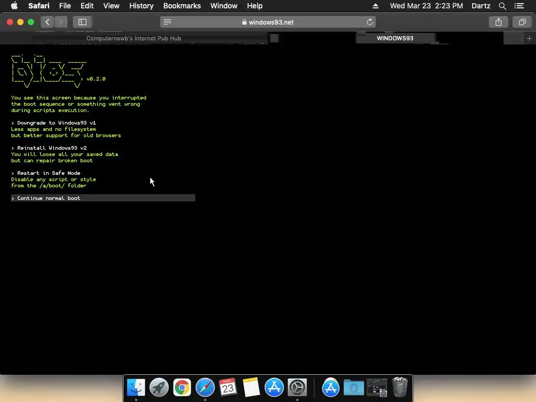536x402 pixels.
Task: Select Continue normal boot option
Action: coord(103,198)
